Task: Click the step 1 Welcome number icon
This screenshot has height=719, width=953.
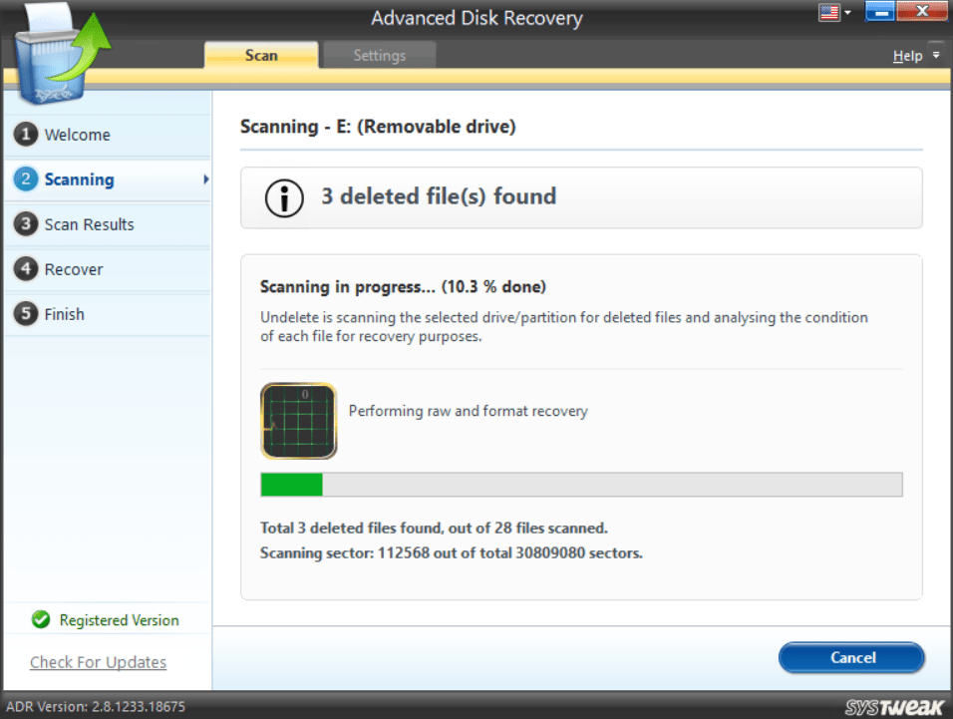Action: pos(26,134)
